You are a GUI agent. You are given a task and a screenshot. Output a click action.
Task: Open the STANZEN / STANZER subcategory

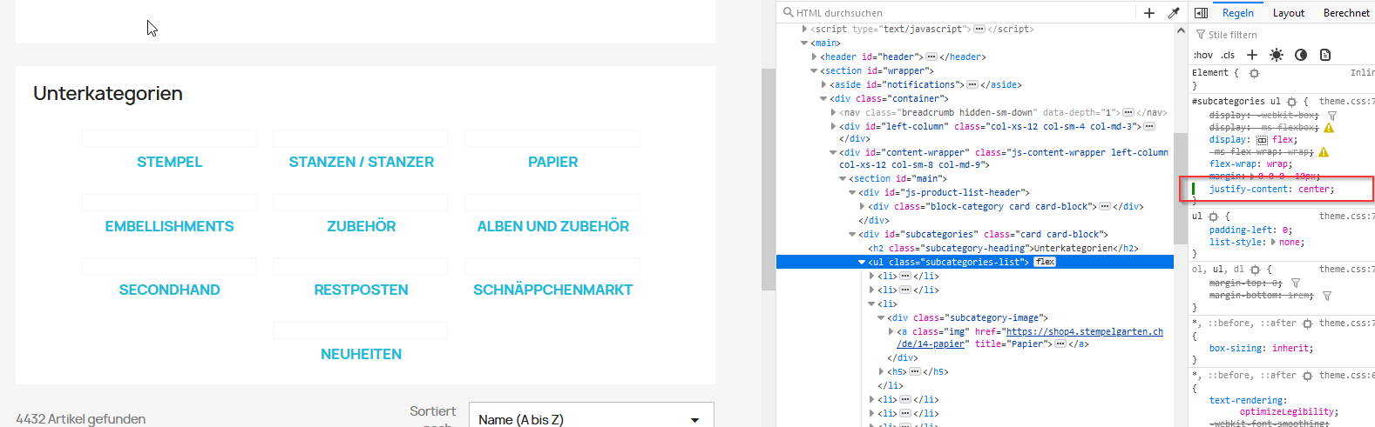coord(361,162)
